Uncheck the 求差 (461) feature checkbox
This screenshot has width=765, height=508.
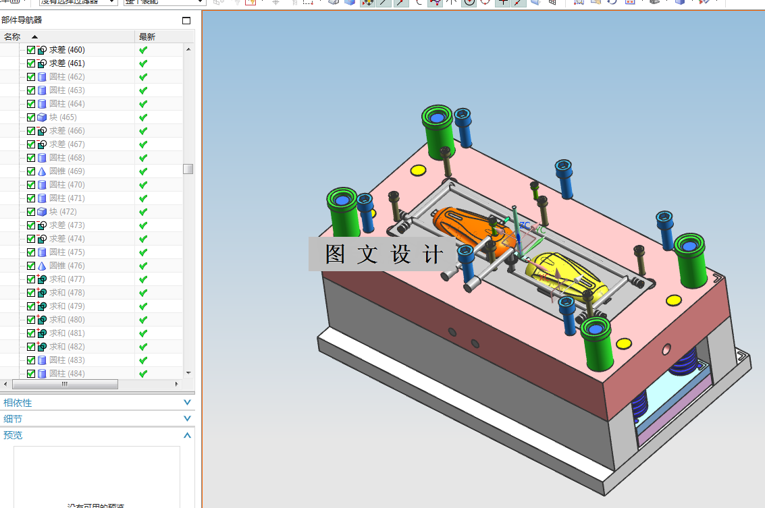(31, 63)
